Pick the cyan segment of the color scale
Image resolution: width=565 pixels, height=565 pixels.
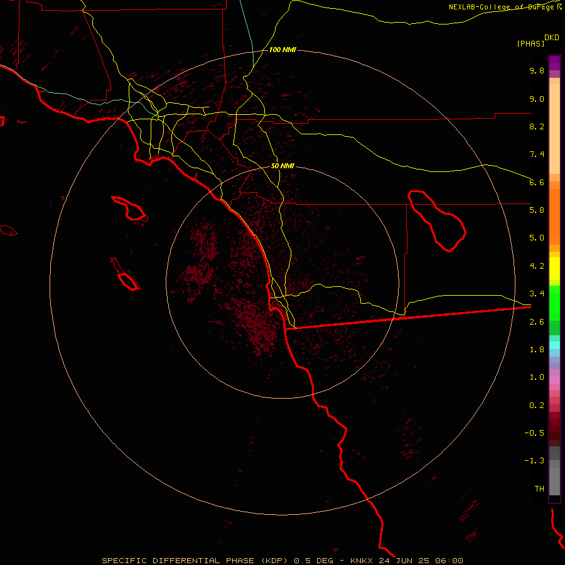(x=554, y=345)
